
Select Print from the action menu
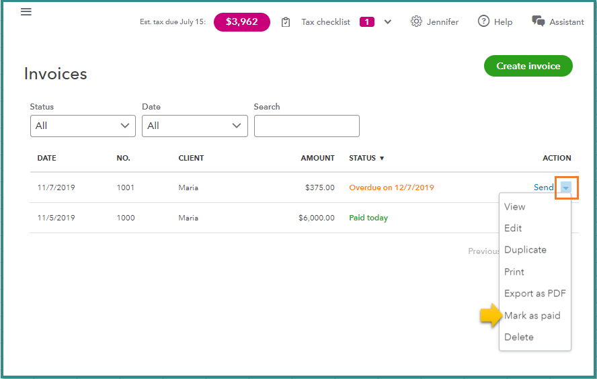coord(514,272)
